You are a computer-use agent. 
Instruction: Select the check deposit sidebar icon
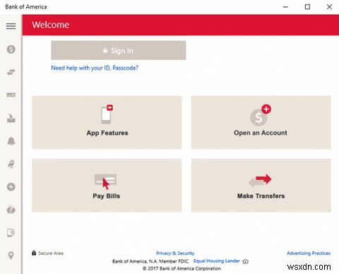[x=11, y=118]
